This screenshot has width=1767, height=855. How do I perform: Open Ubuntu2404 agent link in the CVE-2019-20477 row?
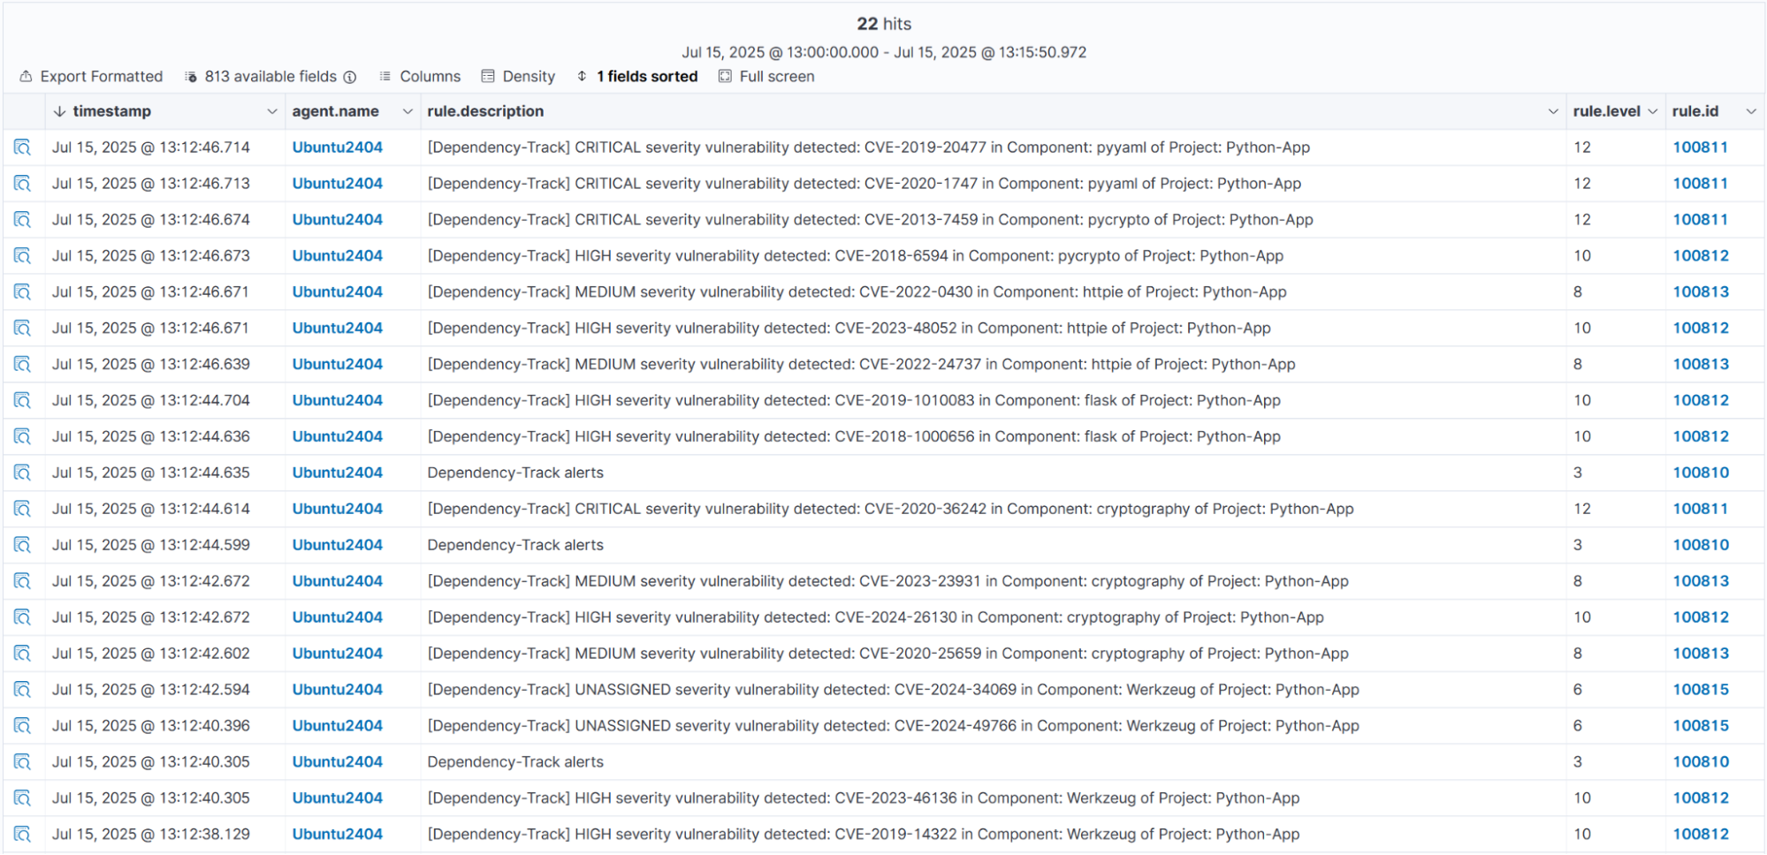pos(338,148)
